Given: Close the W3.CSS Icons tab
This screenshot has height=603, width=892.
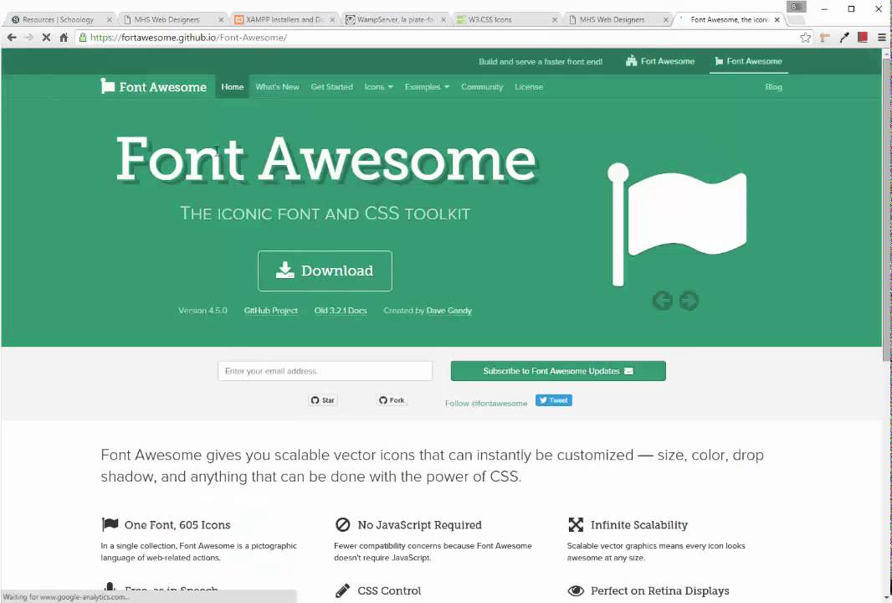Looking at the screenshot, I should tap(555, 20).
